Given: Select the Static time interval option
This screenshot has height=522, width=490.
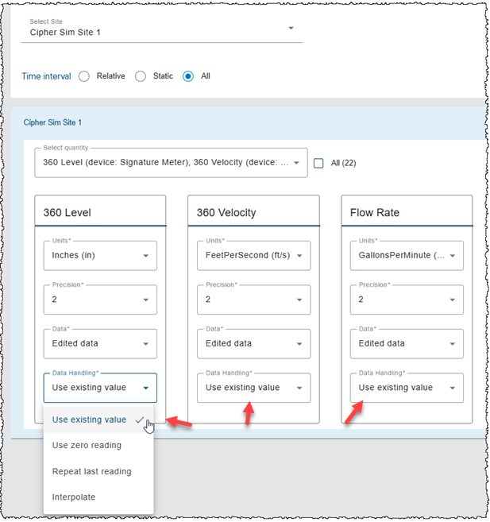Looking at the screenshot, I should [141, 76].
